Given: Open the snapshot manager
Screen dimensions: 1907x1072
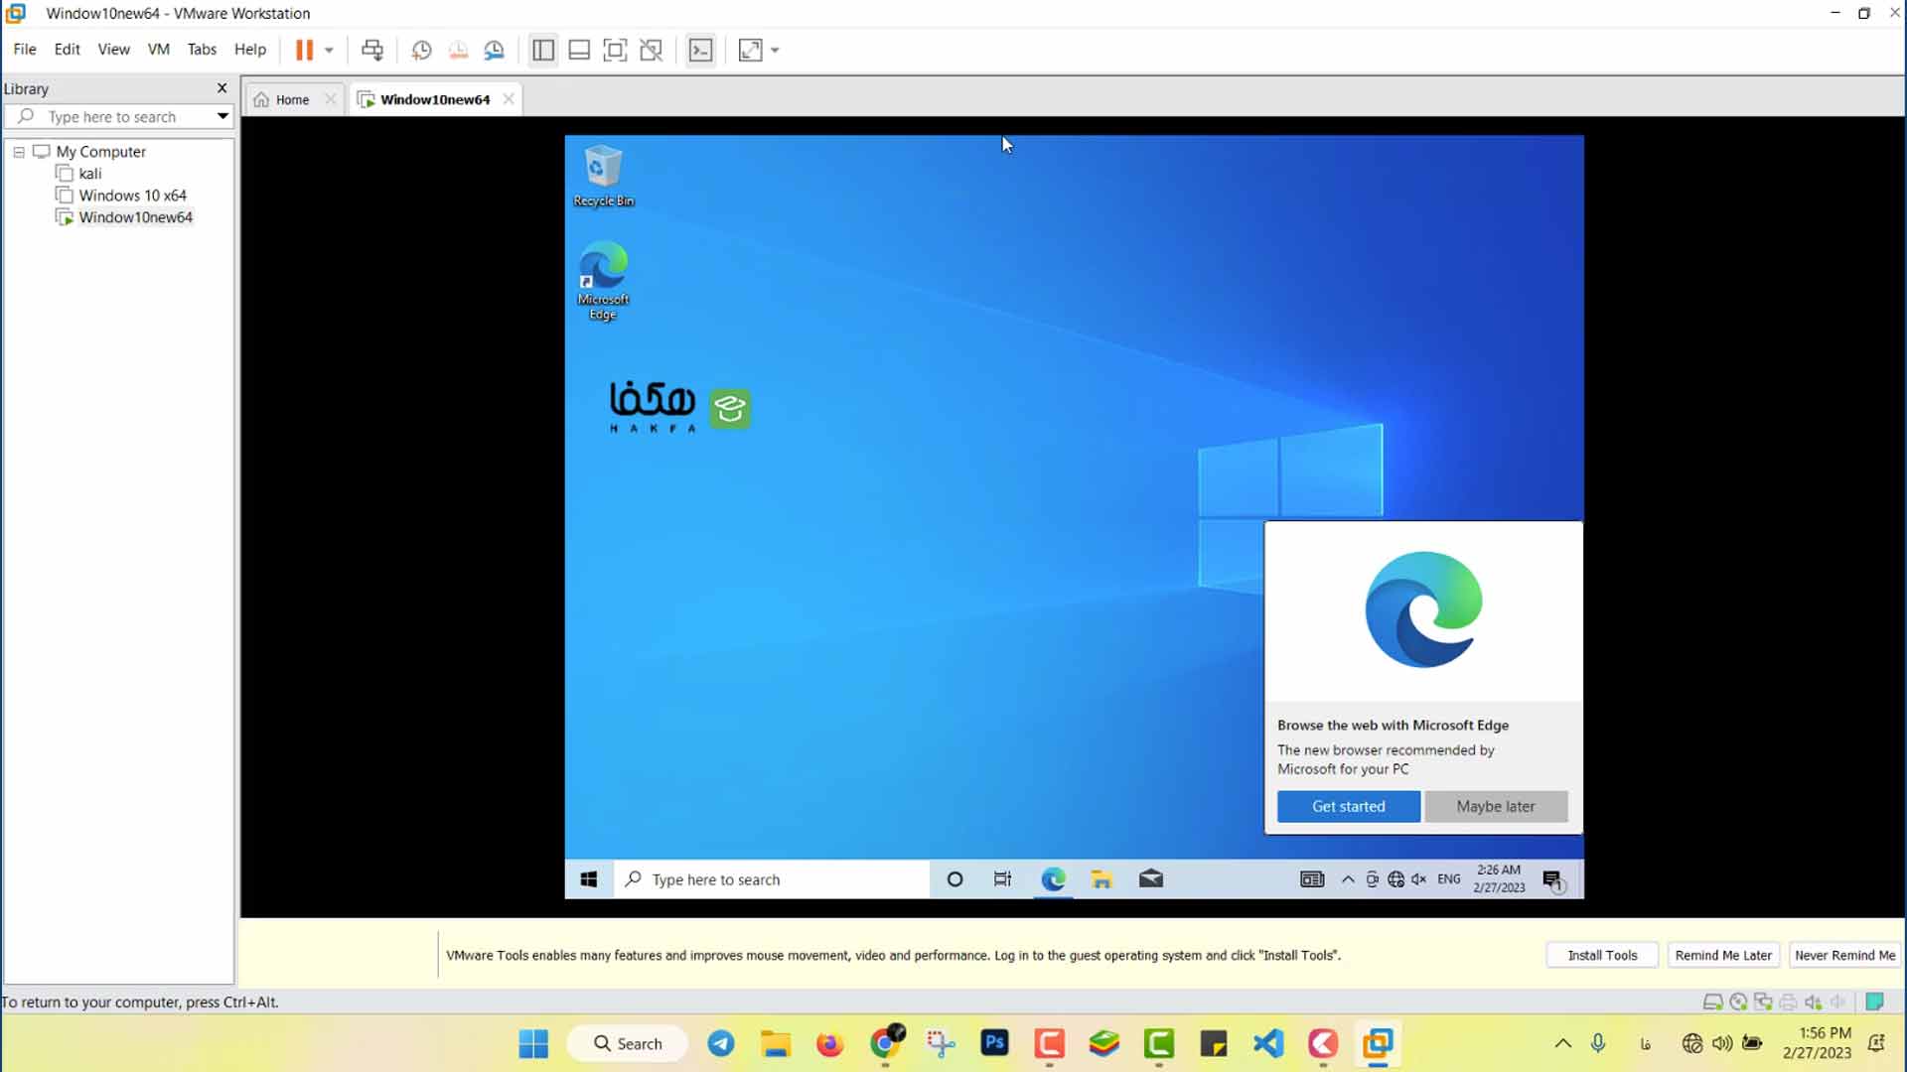Looking at the screenshot, I should 494,50.
